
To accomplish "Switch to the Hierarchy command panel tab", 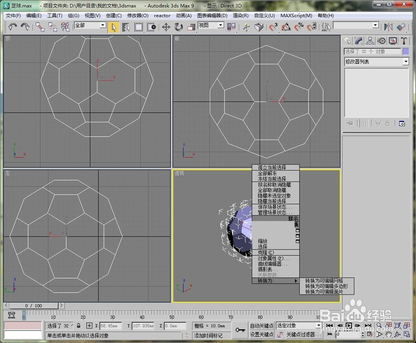I will tap(370, 41).
